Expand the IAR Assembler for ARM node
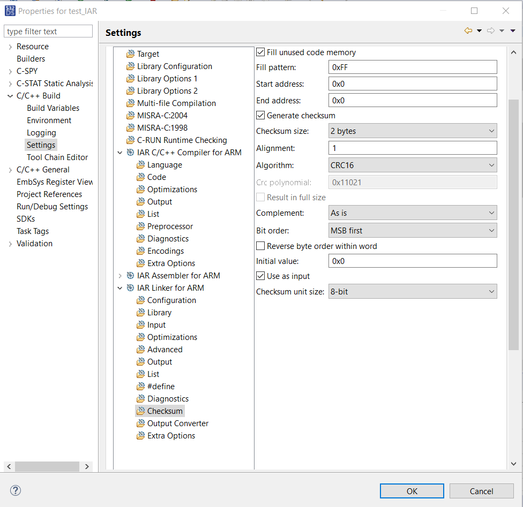 click(x=120, y=276)
